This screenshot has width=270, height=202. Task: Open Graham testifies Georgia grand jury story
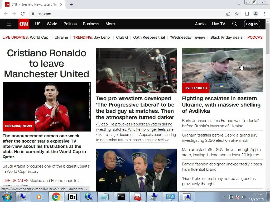220,138
